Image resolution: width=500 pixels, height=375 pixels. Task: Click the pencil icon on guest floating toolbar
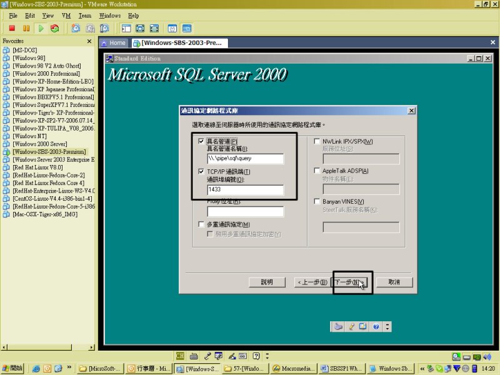pyautogui.click(x=351, y=326)
